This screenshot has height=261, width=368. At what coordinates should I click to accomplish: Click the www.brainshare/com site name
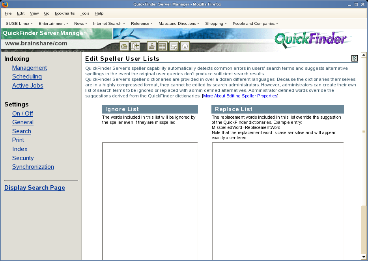(36, 43)
